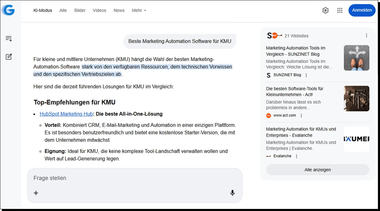This screenshot has height=211, width=380.
Task: Open the AI mode history icon
Action: [x=9, y=38]
